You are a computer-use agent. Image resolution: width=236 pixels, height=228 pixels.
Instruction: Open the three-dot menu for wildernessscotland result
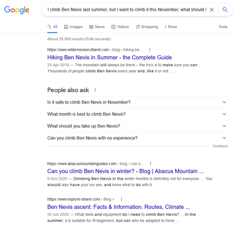coord(149,49)
